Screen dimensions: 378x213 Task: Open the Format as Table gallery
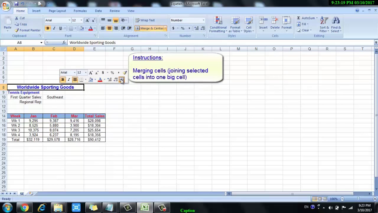coord(235,25)
